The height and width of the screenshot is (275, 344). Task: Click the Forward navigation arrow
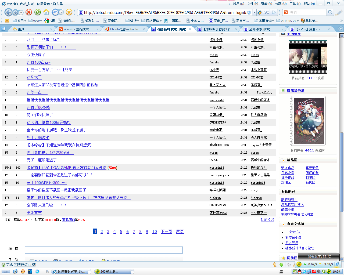click(x=16, y=12)
